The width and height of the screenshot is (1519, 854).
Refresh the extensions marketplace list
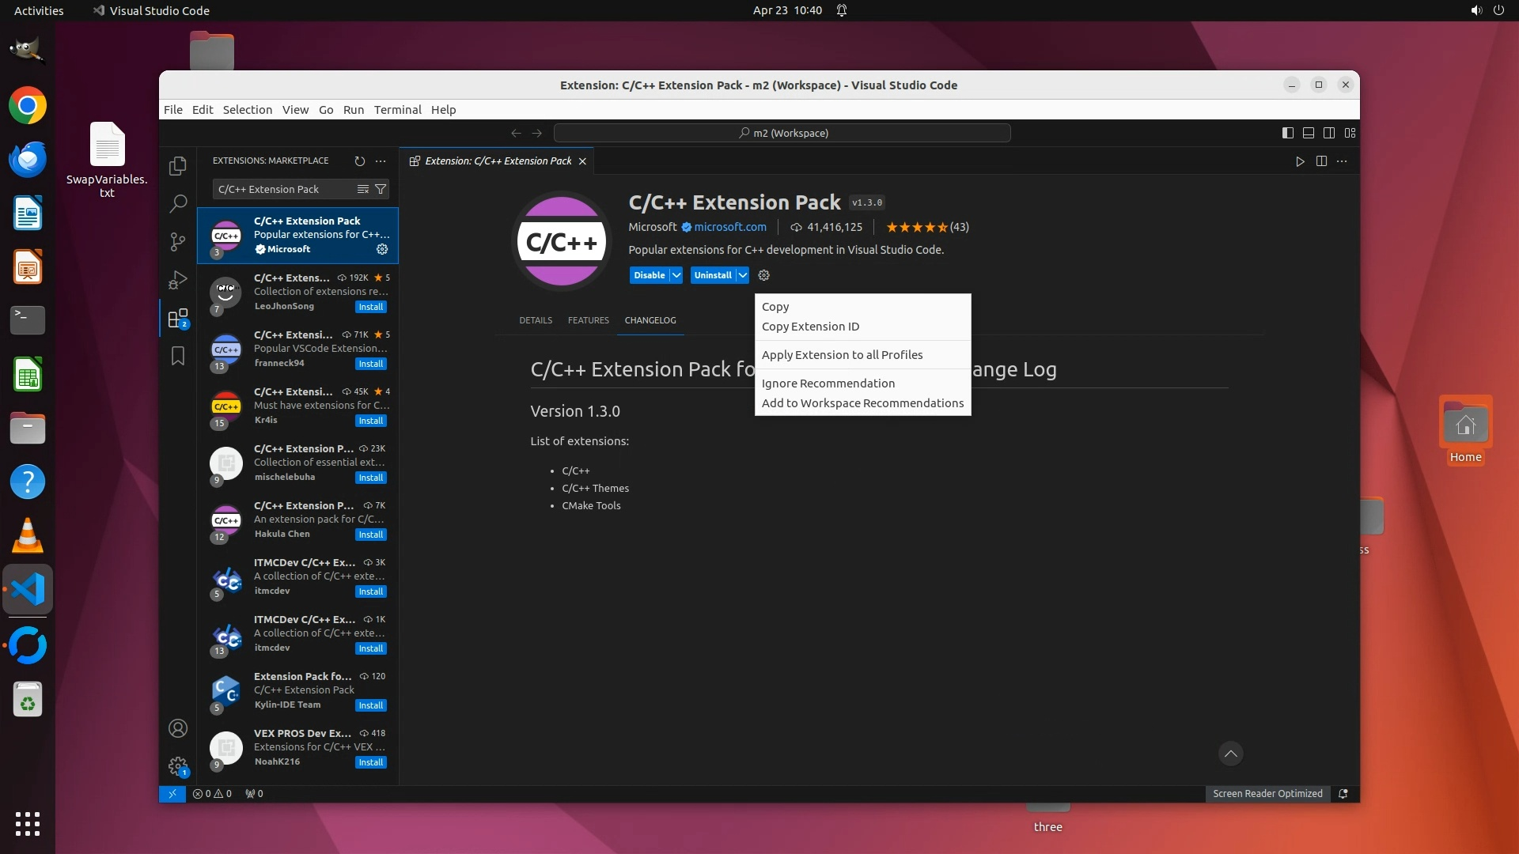click(360, 161)
